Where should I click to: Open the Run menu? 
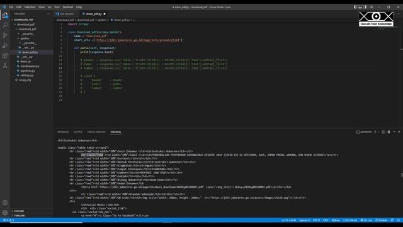click(x=57, y=7)
